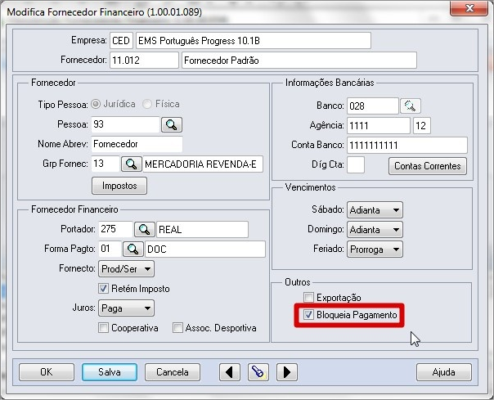Toggle the Retém Imposto checkbox

[103, 289]
